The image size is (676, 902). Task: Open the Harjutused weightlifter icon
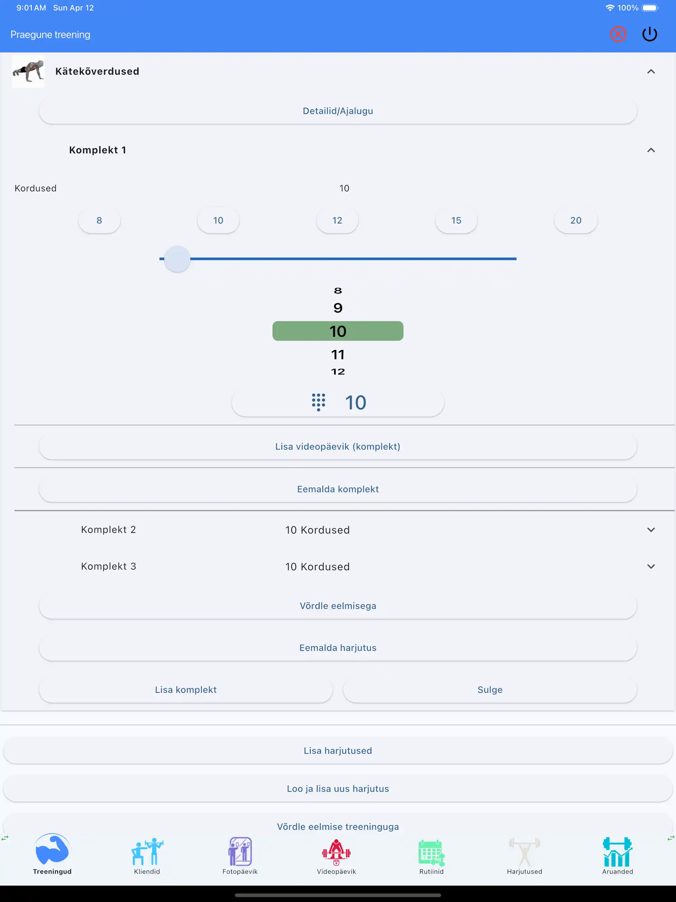pos(524,852)
